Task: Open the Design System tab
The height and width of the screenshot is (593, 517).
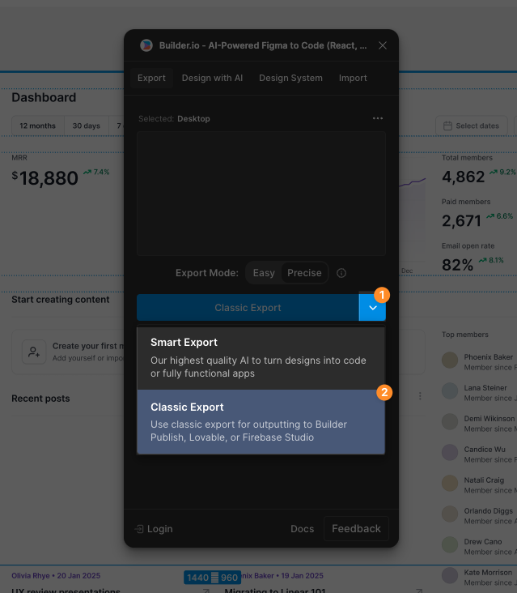Action: pos(290,78)
